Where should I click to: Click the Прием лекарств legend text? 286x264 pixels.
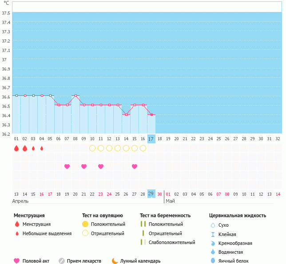tap(84, 261)
